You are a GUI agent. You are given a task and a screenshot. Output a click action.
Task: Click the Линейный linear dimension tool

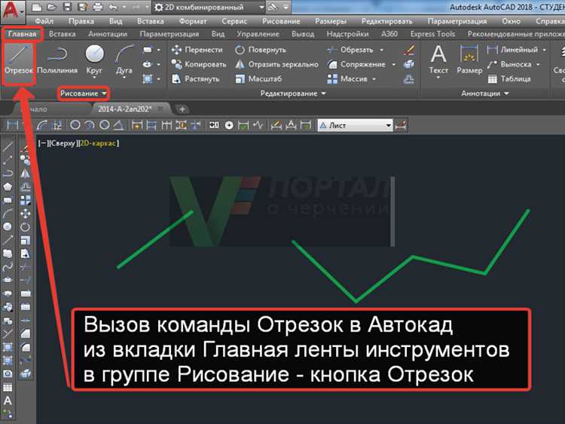coord(512,50)
